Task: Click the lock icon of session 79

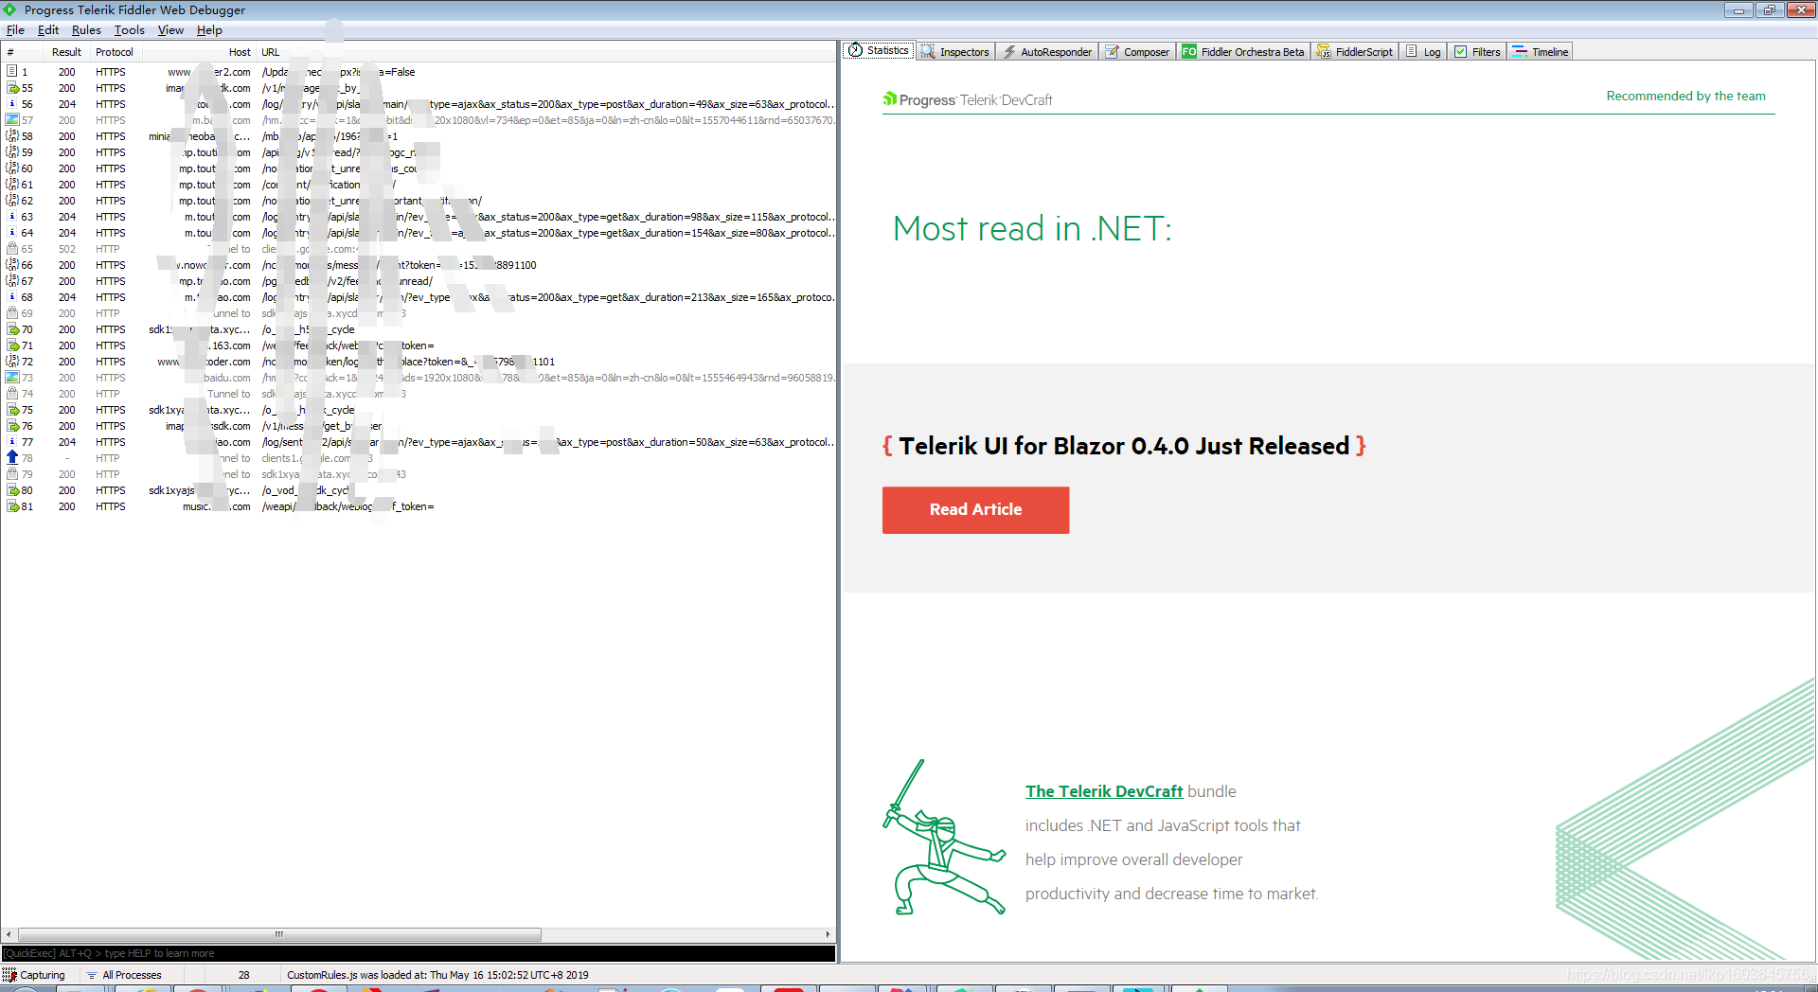Action: 12,474
